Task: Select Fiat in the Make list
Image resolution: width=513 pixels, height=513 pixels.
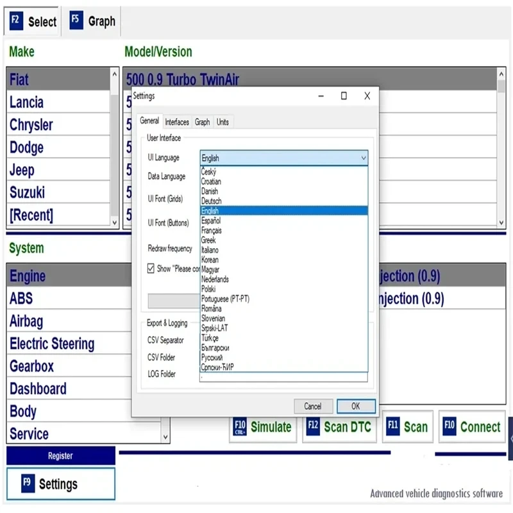Action: coord(58,79)
